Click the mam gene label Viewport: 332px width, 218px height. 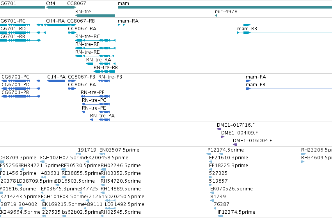click(123, 3)
